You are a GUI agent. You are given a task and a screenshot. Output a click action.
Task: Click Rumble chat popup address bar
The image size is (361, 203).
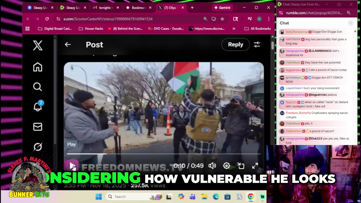[314, 13]
